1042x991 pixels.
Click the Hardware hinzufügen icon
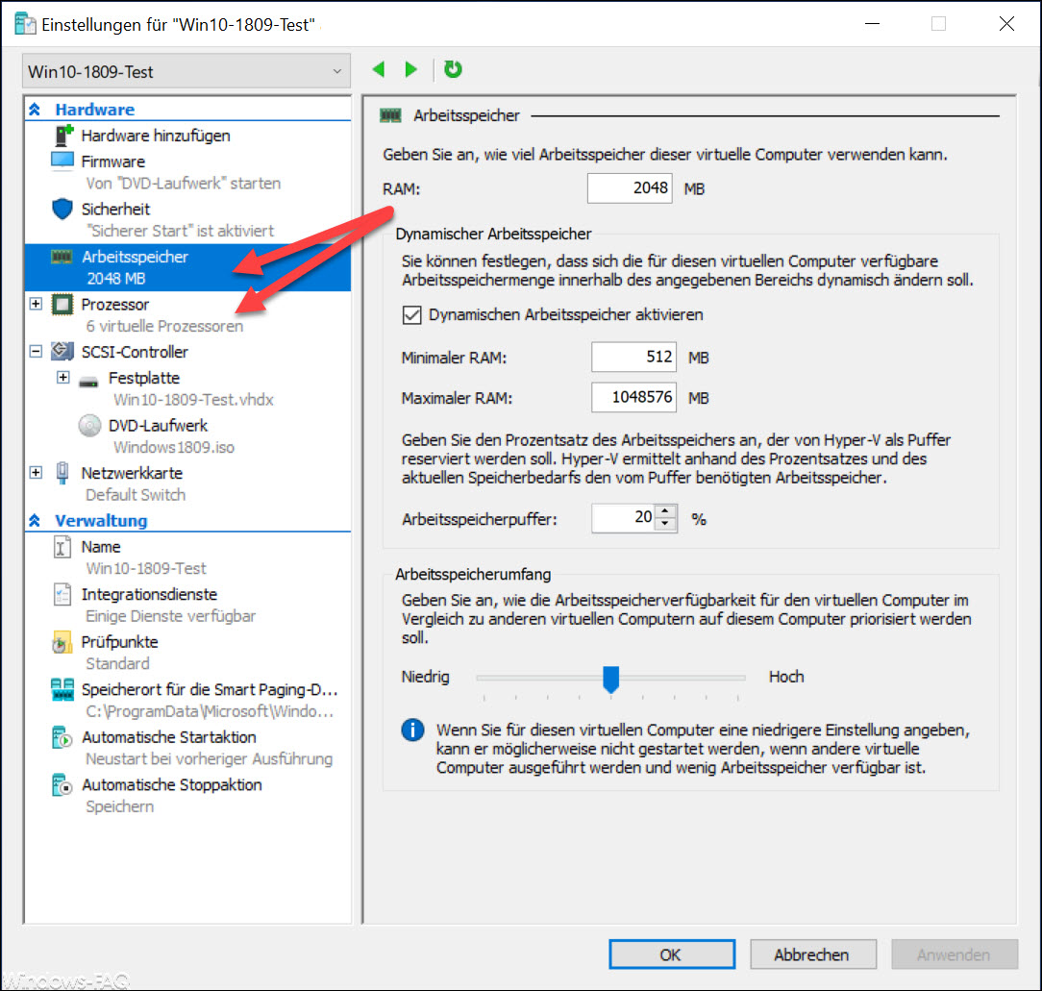(63, 135)
